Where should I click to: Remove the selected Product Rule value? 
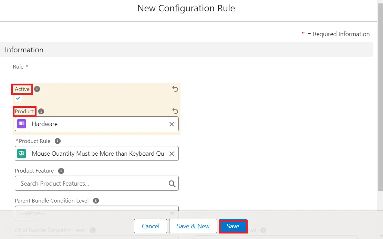click(172, 154)
